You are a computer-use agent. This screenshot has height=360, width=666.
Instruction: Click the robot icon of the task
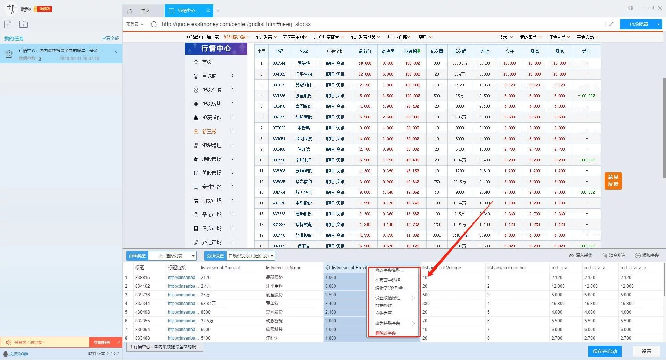[x=8, y=54]
